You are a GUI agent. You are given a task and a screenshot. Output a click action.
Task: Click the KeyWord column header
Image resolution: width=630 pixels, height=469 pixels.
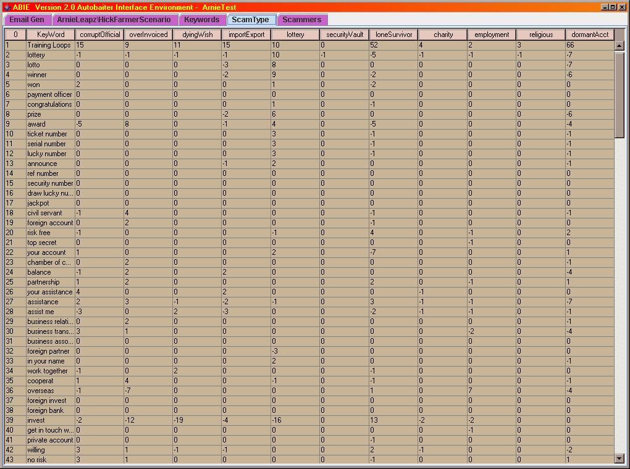click(x=51, y=35)
